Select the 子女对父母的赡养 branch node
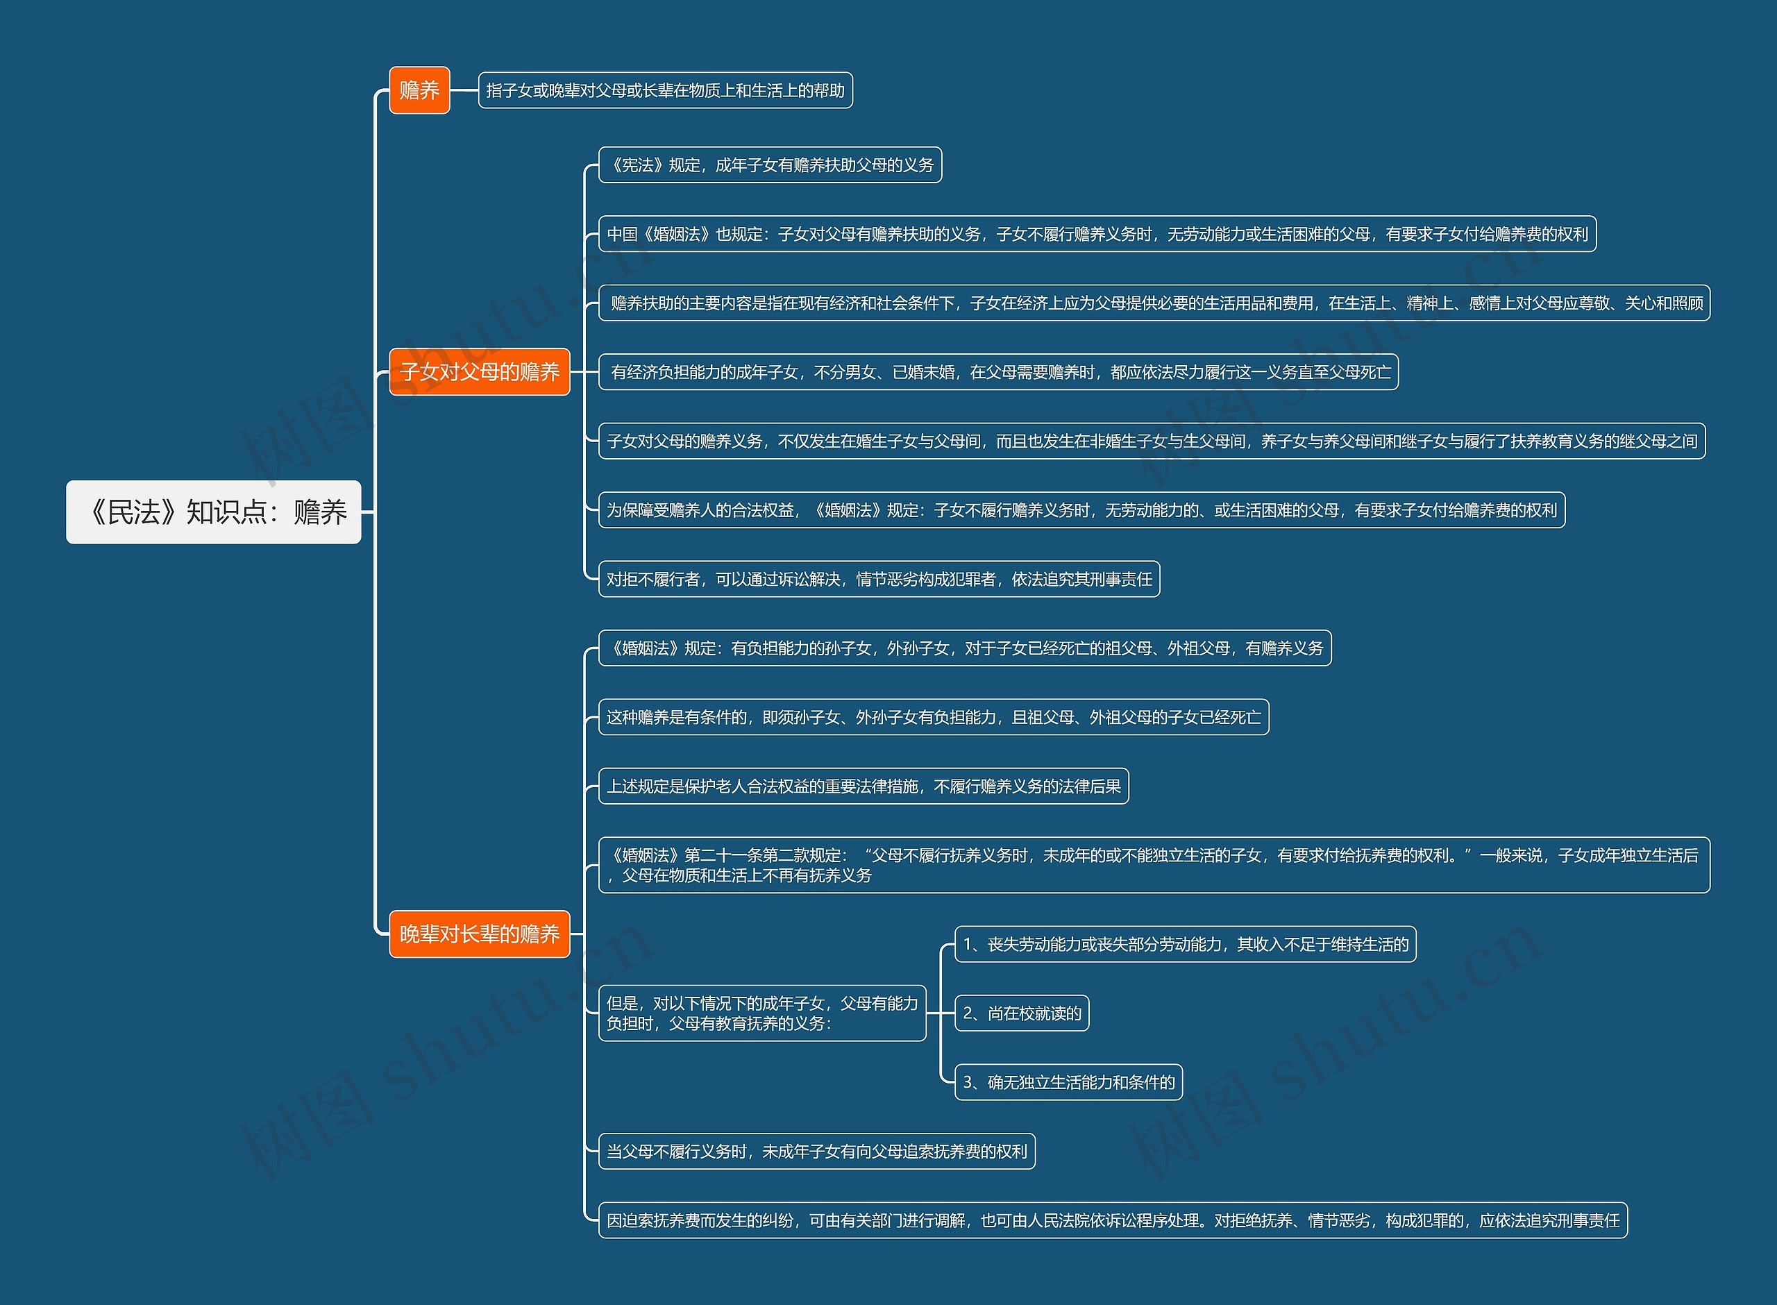 (478, 371)
